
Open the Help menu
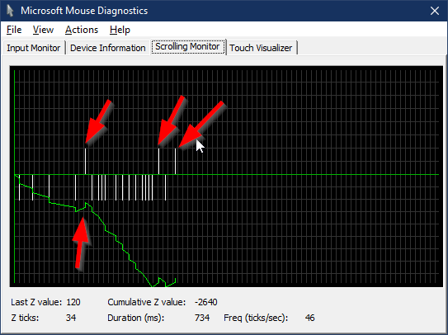point(120,30)
